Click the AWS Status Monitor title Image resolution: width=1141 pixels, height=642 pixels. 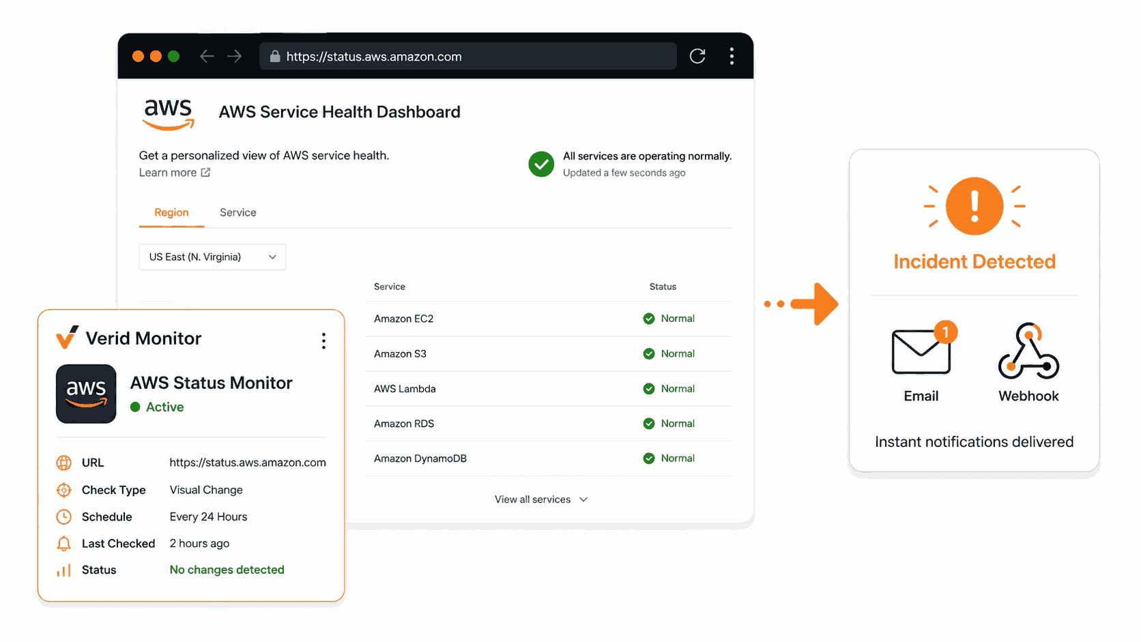pos(211,383)
